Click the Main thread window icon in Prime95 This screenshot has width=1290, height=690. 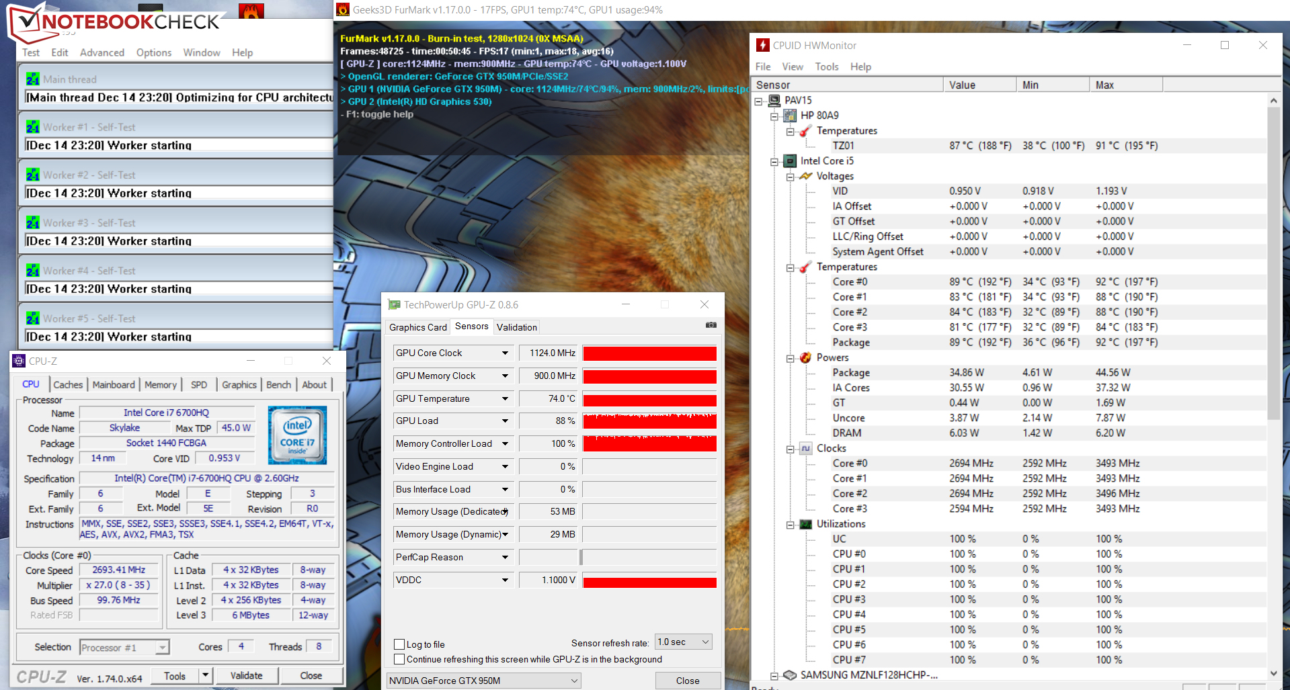coord(32,79)
